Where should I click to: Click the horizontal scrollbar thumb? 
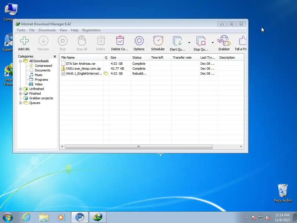(139, 147)
